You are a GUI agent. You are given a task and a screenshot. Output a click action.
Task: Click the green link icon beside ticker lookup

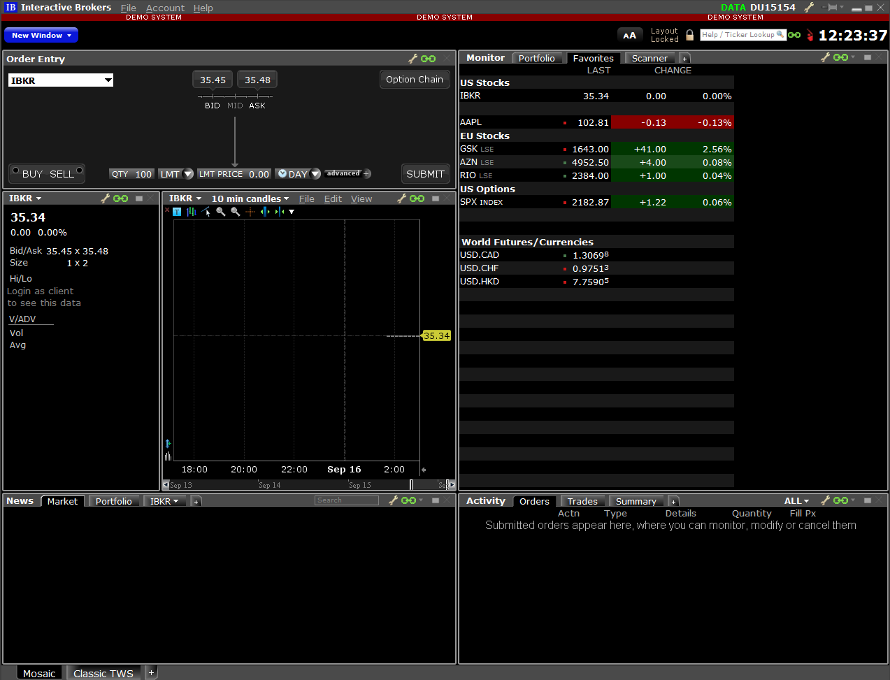tap(794, 35)
